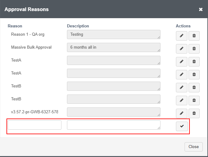Screen dimensions: 208x157
Task: Edit the 'Reason 1 - QA org' entry
Action: 181,36
